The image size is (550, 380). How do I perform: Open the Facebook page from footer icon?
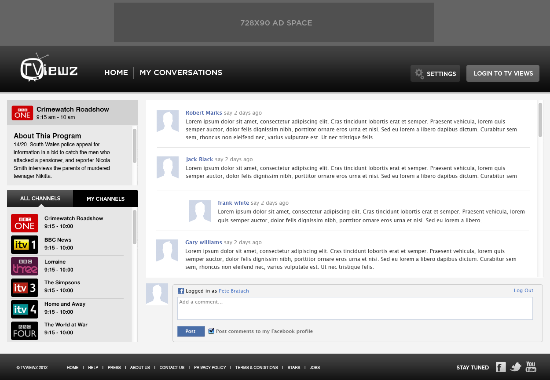pyautogui.click(x=501, y=367)
